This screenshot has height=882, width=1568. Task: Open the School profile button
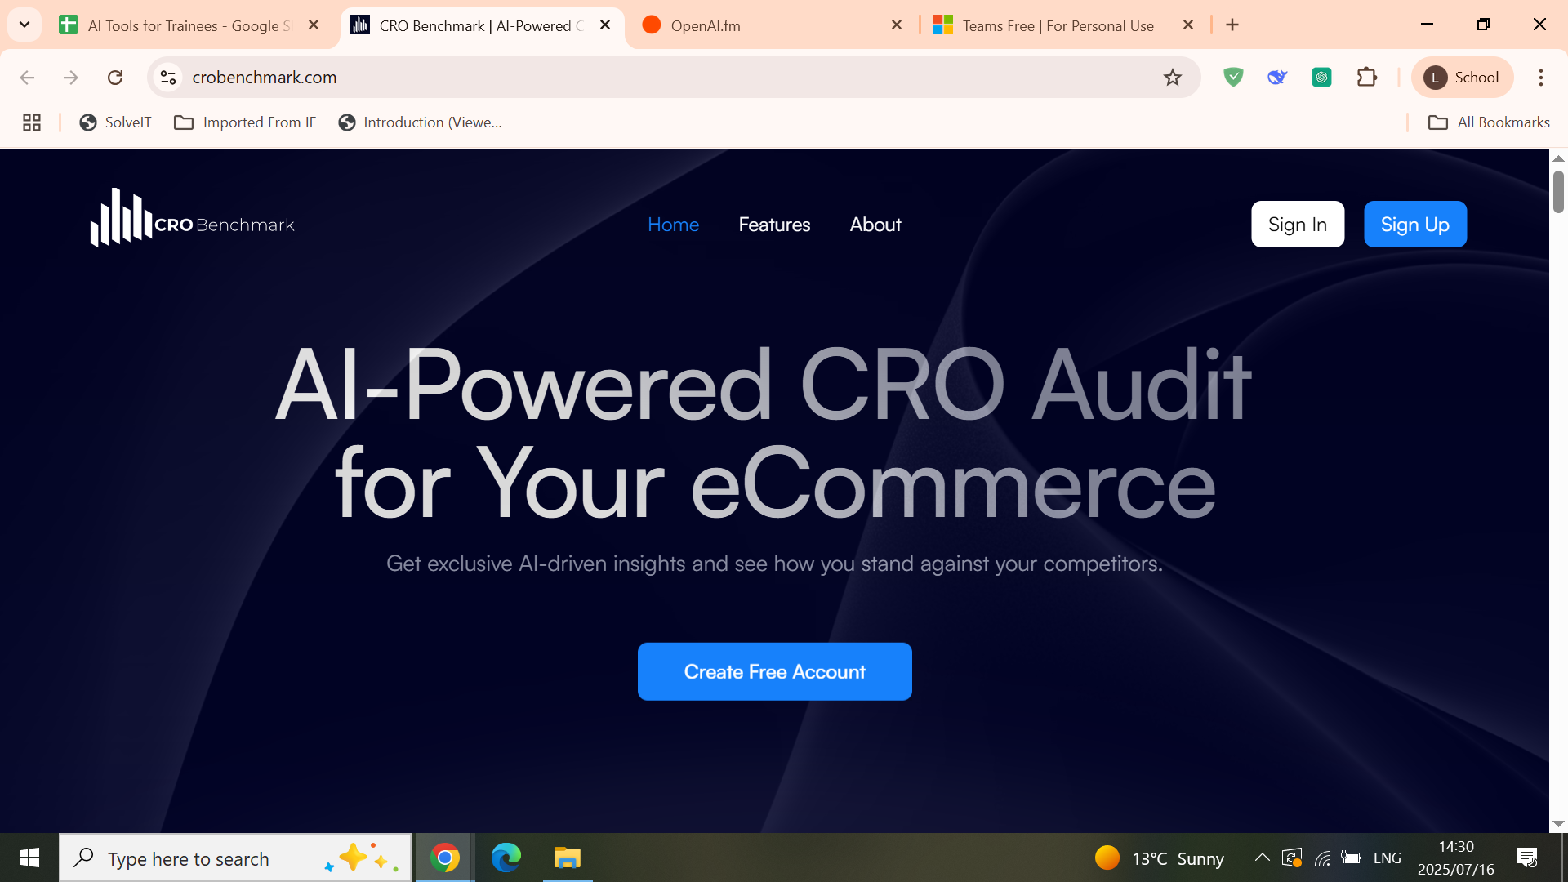[x=1462, y=78]
